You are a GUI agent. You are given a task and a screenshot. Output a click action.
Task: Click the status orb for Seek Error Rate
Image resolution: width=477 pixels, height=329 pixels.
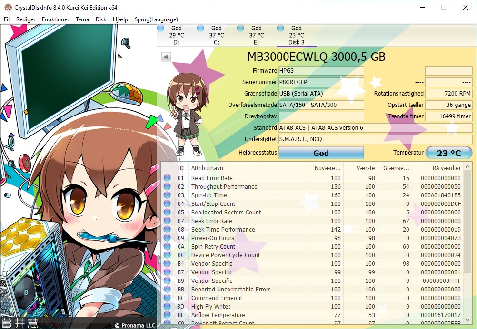click(x=167, y=221)
